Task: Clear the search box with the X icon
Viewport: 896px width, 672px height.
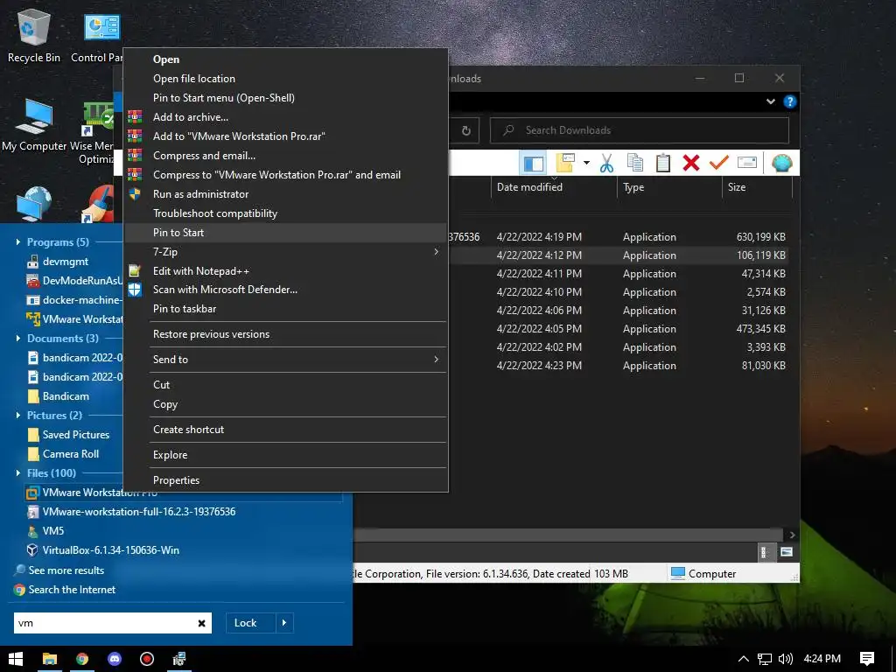Action: point(202,623)
